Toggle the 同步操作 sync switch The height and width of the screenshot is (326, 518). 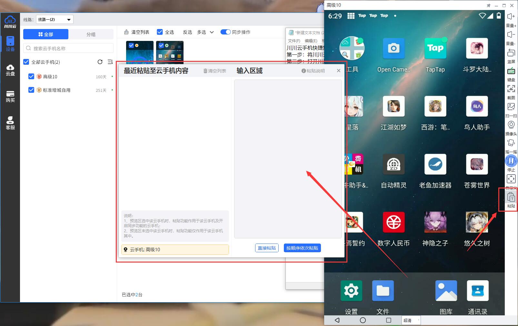click(x=225, y=32)
